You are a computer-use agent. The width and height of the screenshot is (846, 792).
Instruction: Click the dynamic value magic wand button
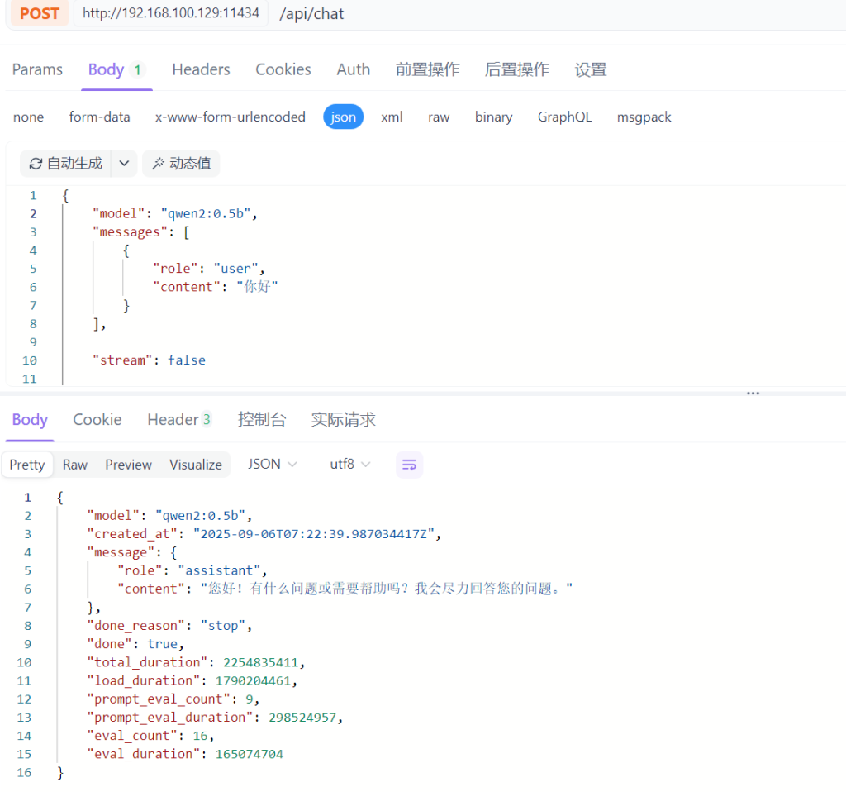[181, 164]
